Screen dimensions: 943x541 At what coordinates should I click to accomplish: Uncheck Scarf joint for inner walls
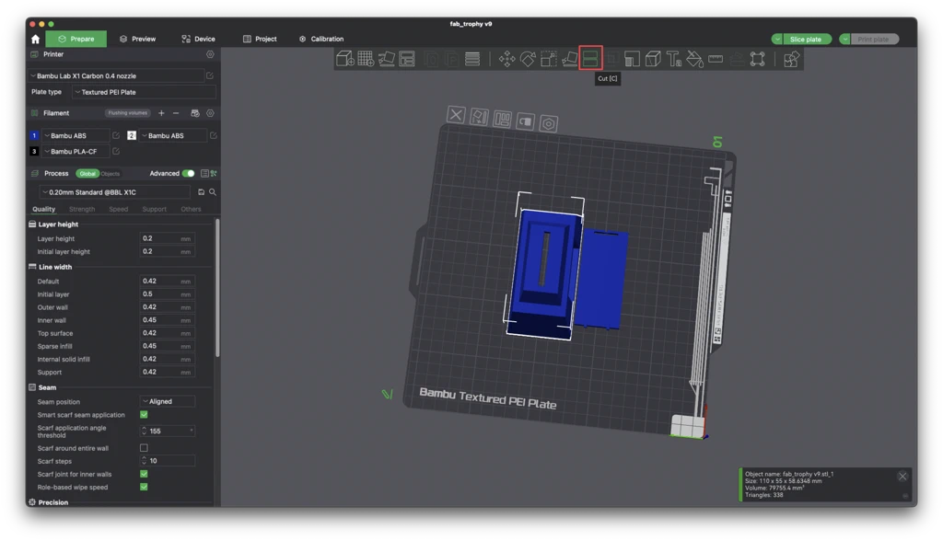coord(144,474)
